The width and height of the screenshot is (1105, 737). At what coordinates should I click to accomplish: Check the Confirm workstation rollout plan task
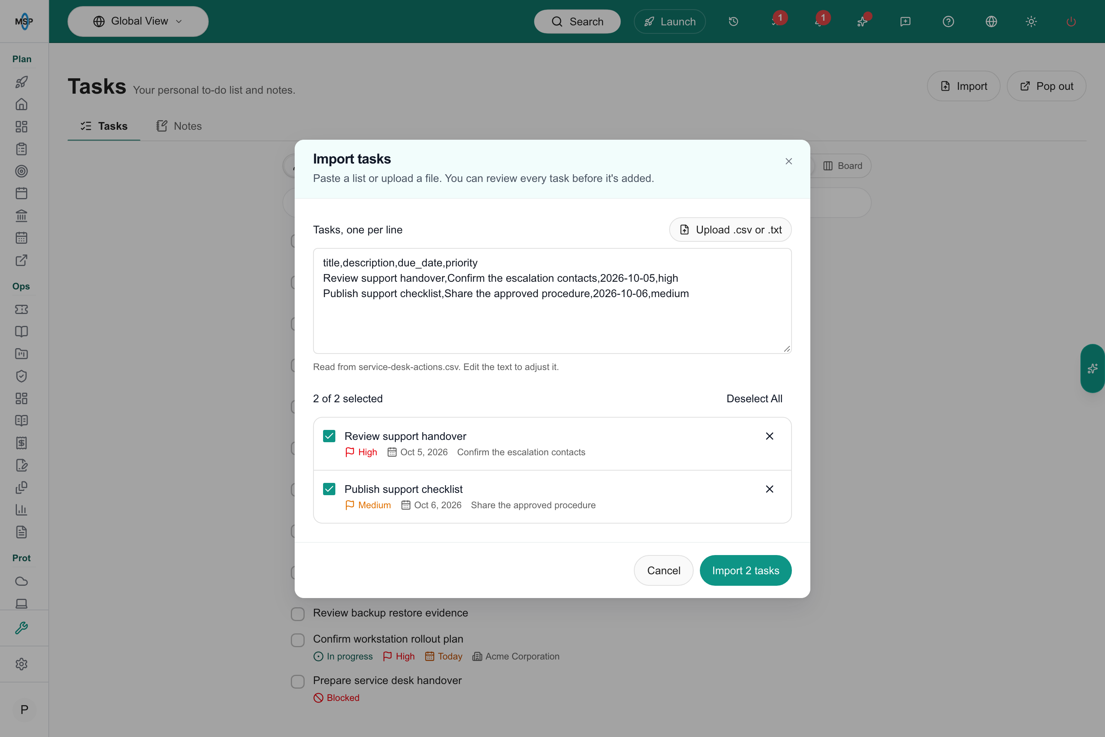click(298, 640)
